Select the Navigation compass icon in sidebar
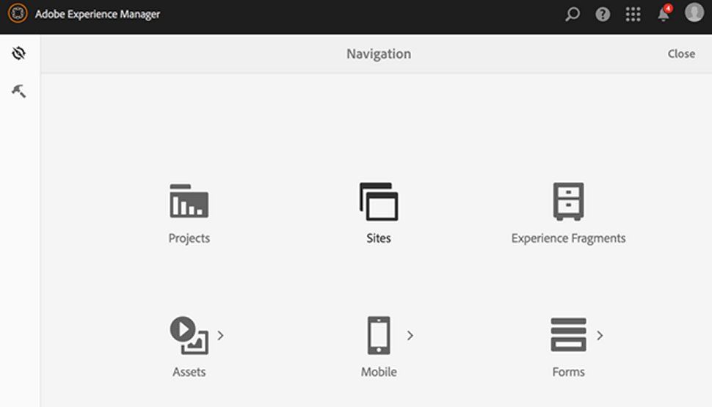This screenshot has height=407, width=712. click(18, 53)
